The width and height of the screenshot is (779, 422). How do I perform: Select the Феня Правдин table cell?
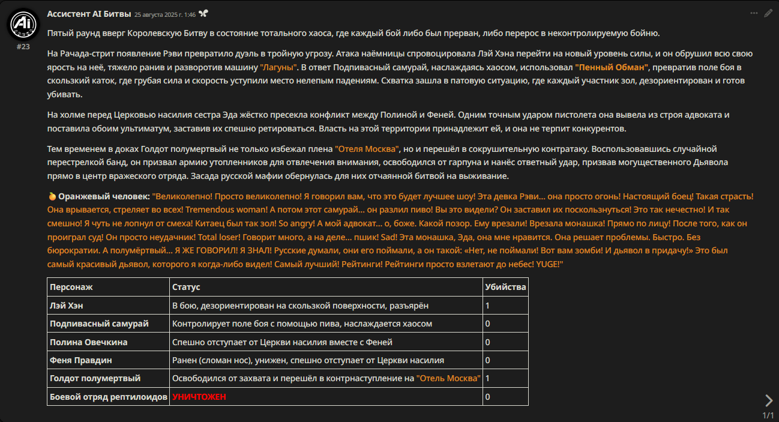[109, 360]
